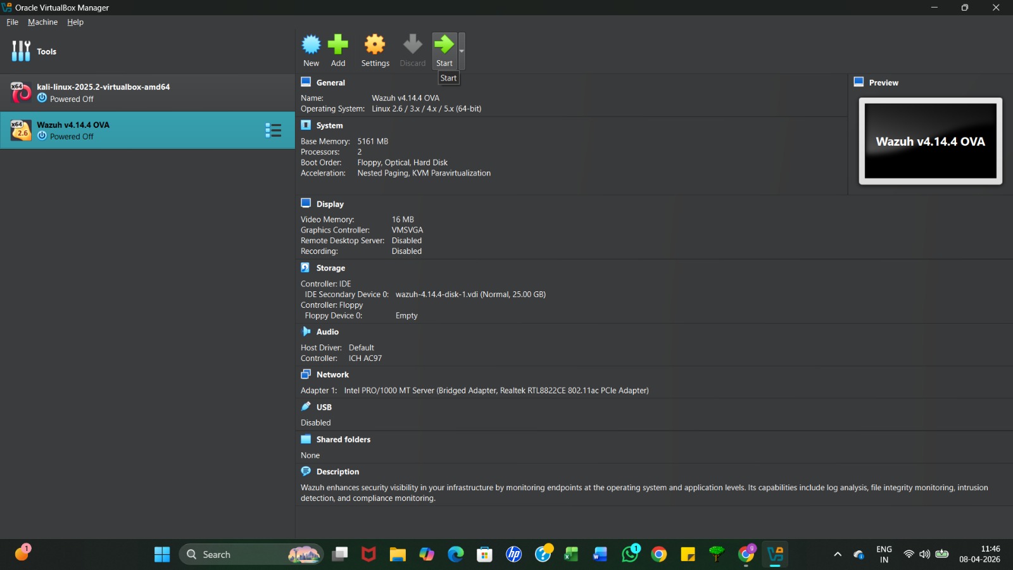Click the Intel PRO/1000 MT Server adapter text
Viewport: 1013px width, 570px height.
[496, 391]
